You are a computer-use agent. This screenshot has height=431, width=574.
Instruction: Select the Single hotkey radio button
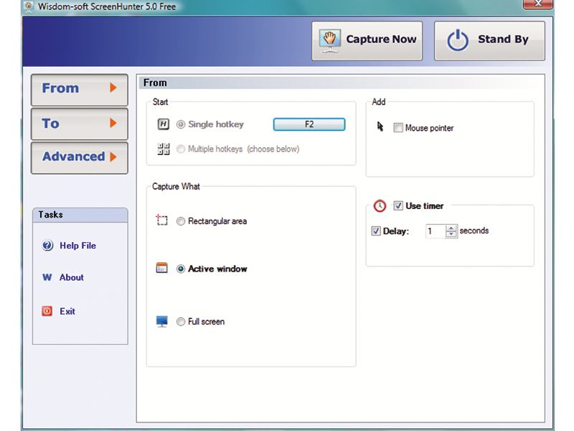181,124
